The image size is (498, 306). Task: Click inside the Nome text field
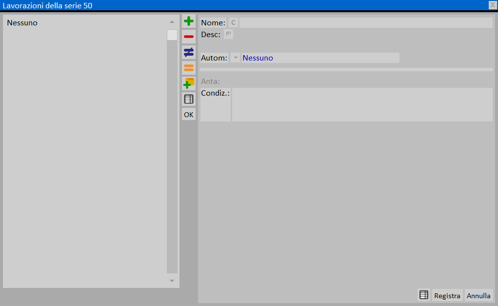point(366,23)
